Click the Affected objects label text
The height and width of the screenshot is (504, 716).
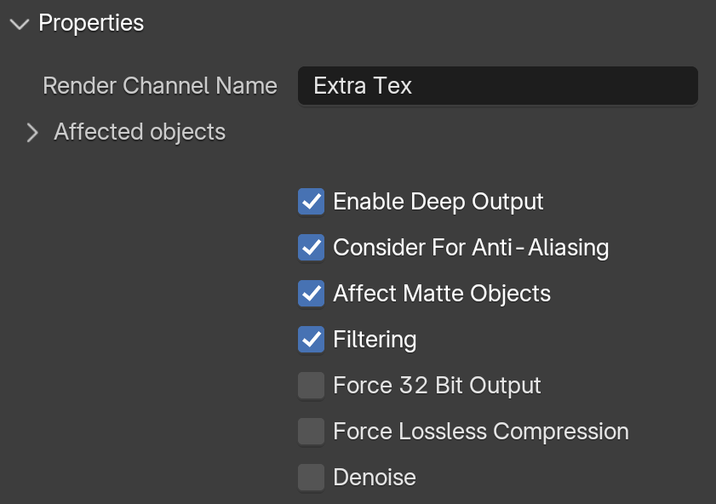click(x=140, y=133)
